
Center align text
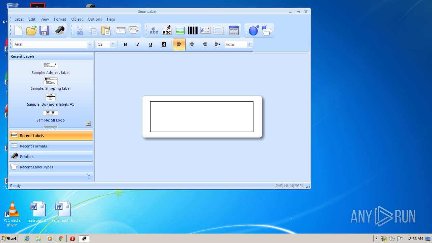tap(192, 45)
